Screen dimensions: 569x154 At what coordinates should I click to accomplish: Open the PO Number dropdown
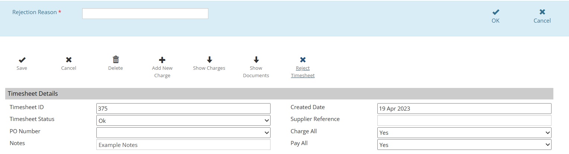(x=183, y=132)
